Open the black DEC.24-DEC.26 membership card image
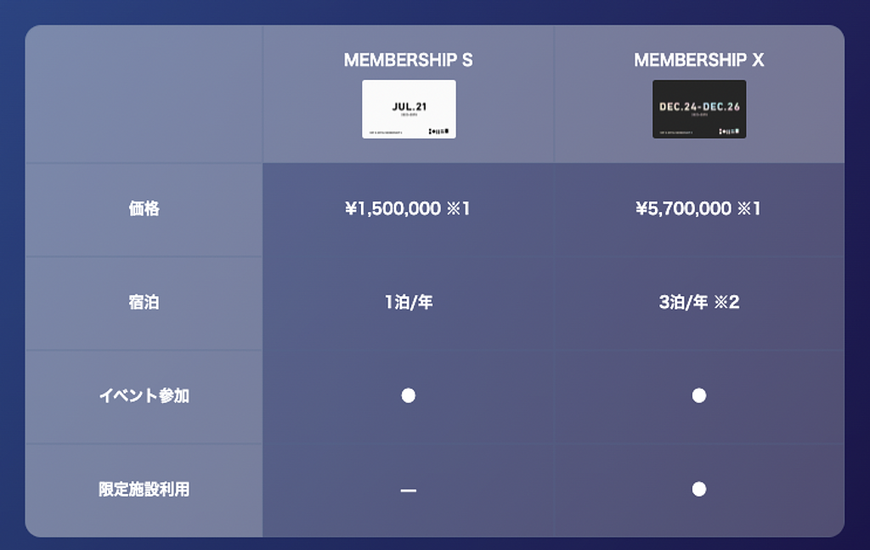The image size is (870, 550). pyautogui.click(x=698, y=109)
